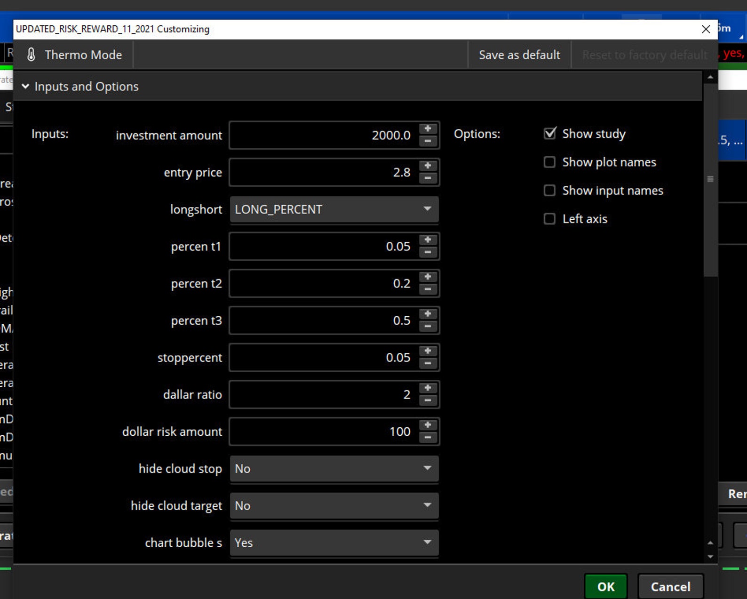The image size is (747, 599).
Task: Increase dallar ratio with plus stepper
Action: (x=428, y=388)
